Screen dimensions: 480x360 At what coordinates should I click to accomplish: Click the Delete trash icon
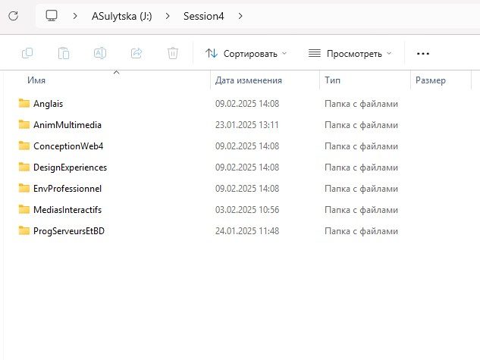coord(173,53)
